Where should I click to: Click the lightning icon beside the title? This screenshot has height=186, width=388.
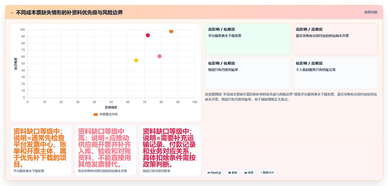pos(12,13)
